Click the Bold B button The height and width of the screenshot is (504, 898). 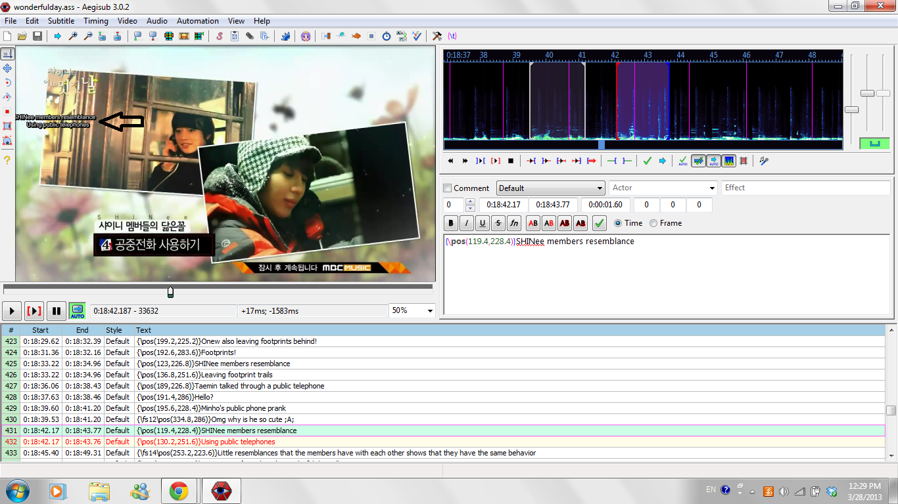pos(451,224)
